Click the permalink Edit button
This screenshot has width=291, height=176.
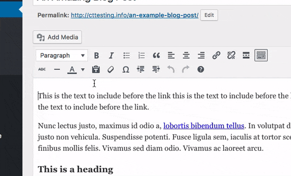pyautogui.click(x=209, y=15)
